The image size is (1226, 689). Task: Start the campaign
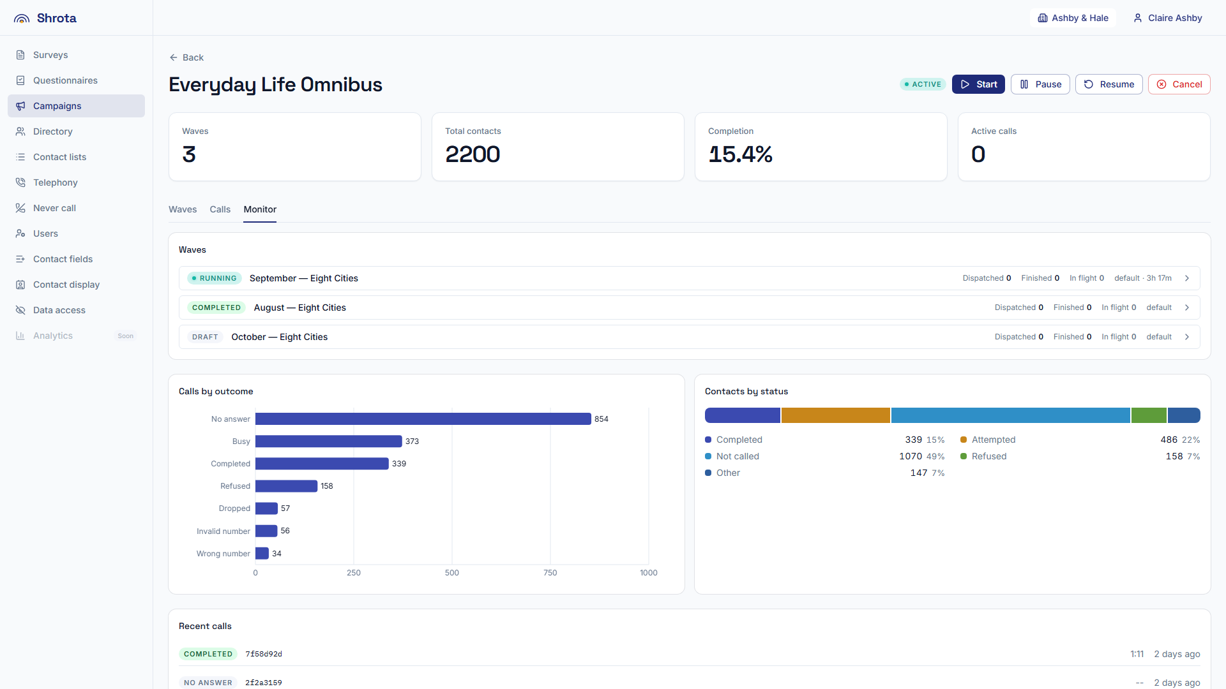(x=978, y=84)
